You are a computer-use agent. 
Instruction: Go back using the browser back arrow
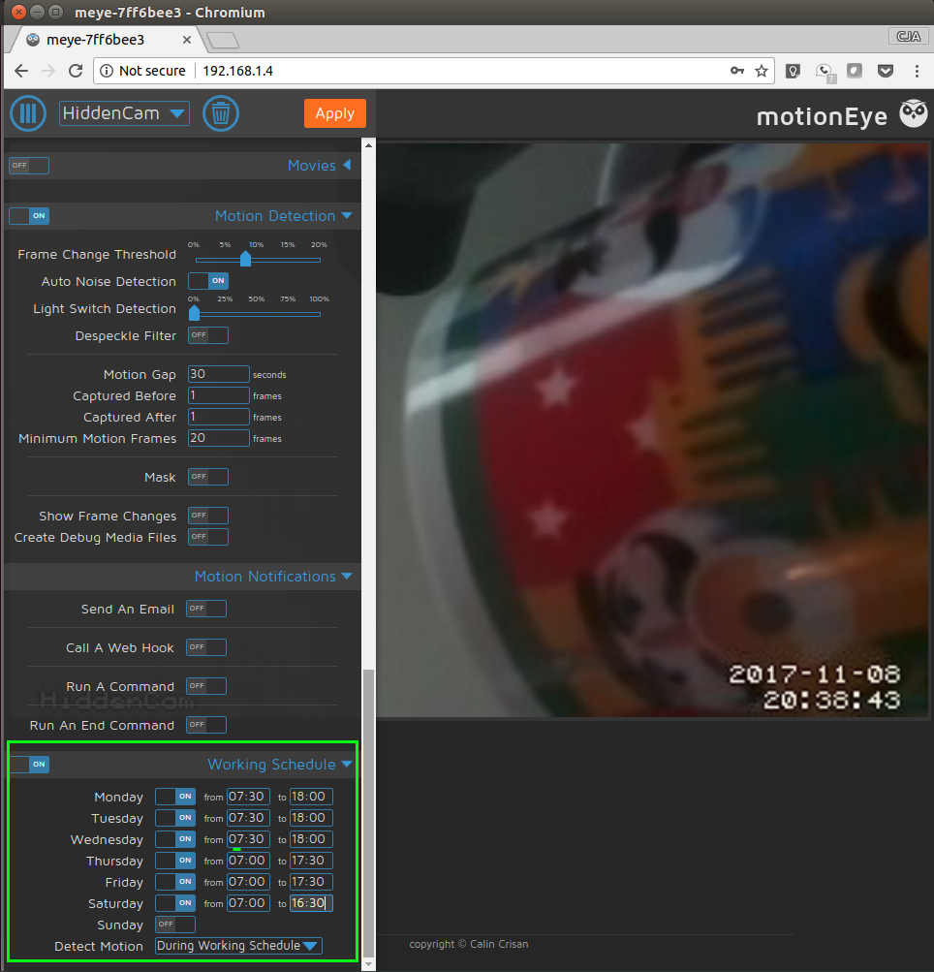coord(21,71)
